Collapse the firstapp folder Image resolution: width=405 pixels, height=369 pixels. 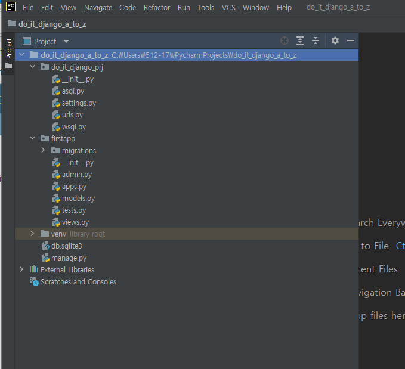[33, 138]
